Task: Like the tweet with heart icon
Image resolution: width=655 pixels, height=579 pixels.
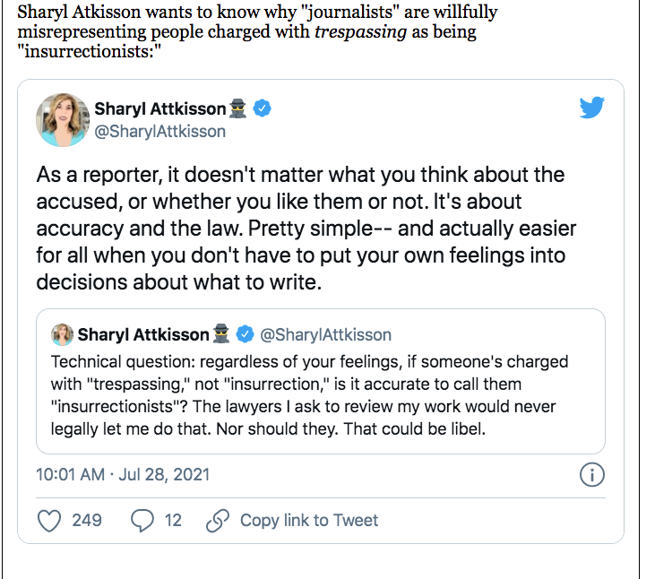Action: click(51, 521)
